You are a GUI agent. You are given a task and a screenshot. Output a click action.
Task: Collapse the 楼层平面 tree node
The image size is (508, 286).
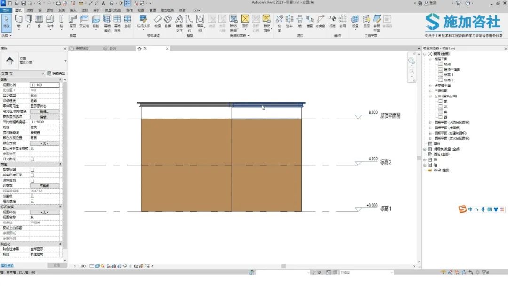(x=430, y=59)
